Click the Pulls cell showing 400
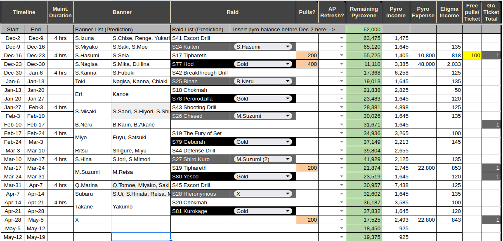This screenshot has width=503, height=241. [x=307, y=64]
